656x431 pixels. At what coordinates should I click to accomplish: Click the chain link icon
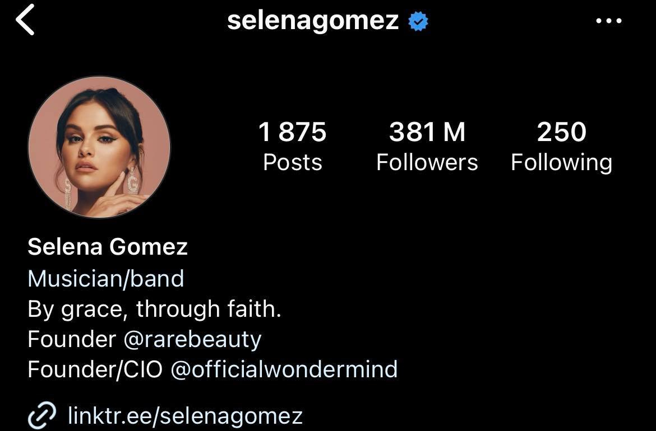pyautogui.click(x=42, y=415)
